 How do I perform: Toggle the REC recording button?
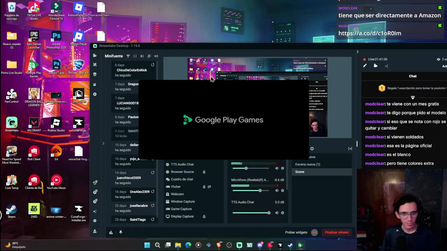(x=314, y=233)
